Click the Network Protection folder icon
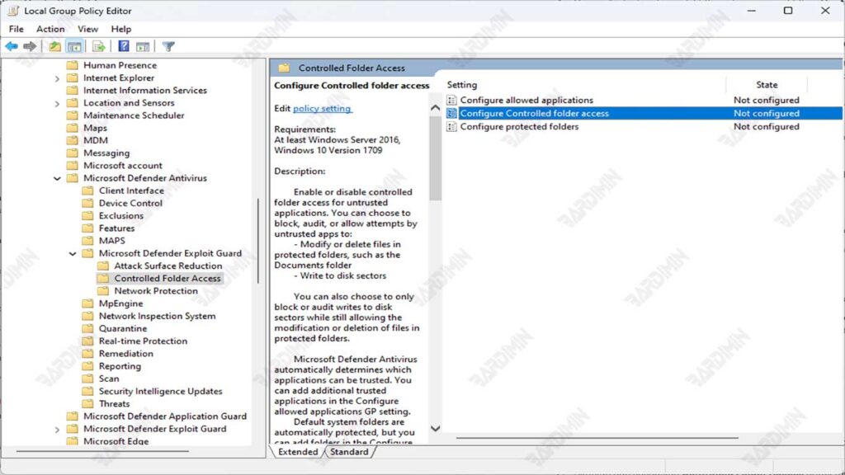Viewport: 845px width, 475px height. pyautogui.click(x=103, y=291)
